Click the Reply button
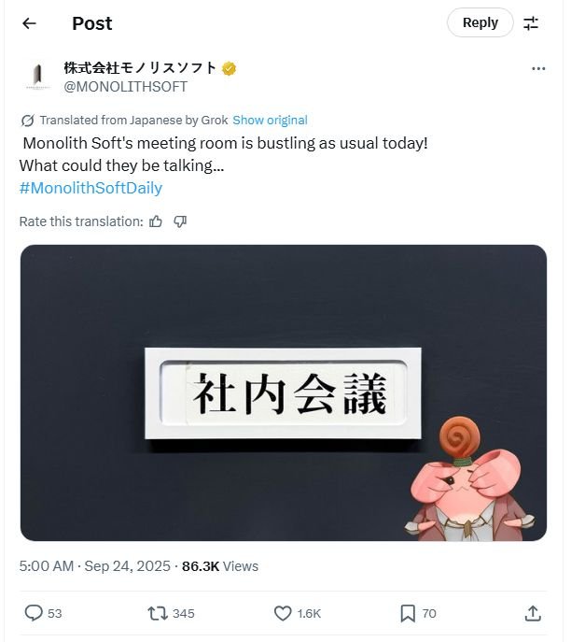 coord(480,22)
